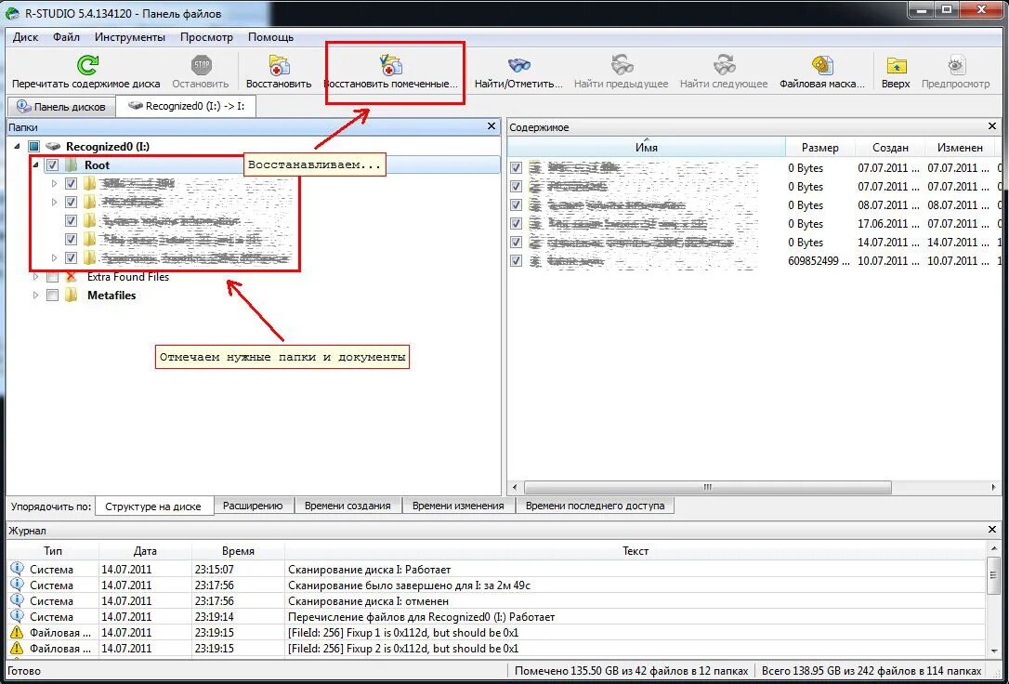
Task: Sort by Времени последнего доступа tab
Action: coord(595,506)
